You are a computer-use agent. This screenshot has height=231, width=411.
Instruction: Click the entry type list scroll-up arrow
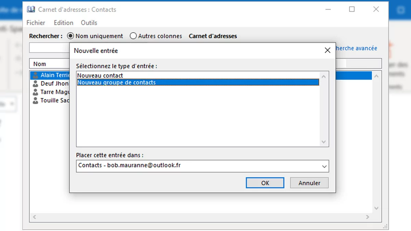point(324,76)
